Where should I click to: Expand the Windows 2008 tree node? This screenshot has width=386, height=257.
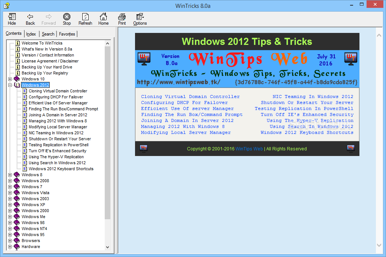(10, 181)
